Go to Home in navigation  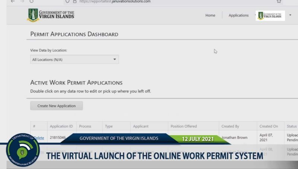pos(210,15)
